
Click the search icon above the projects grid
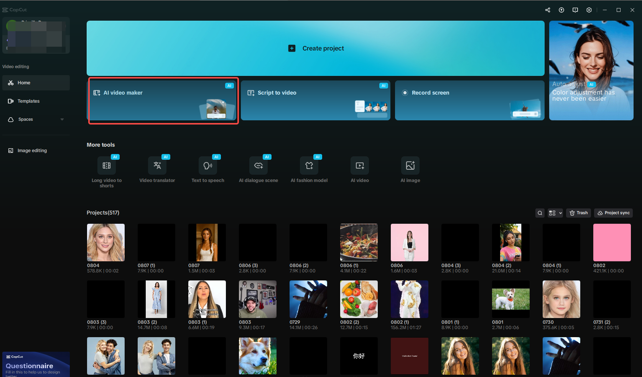[x=540, y=213]
